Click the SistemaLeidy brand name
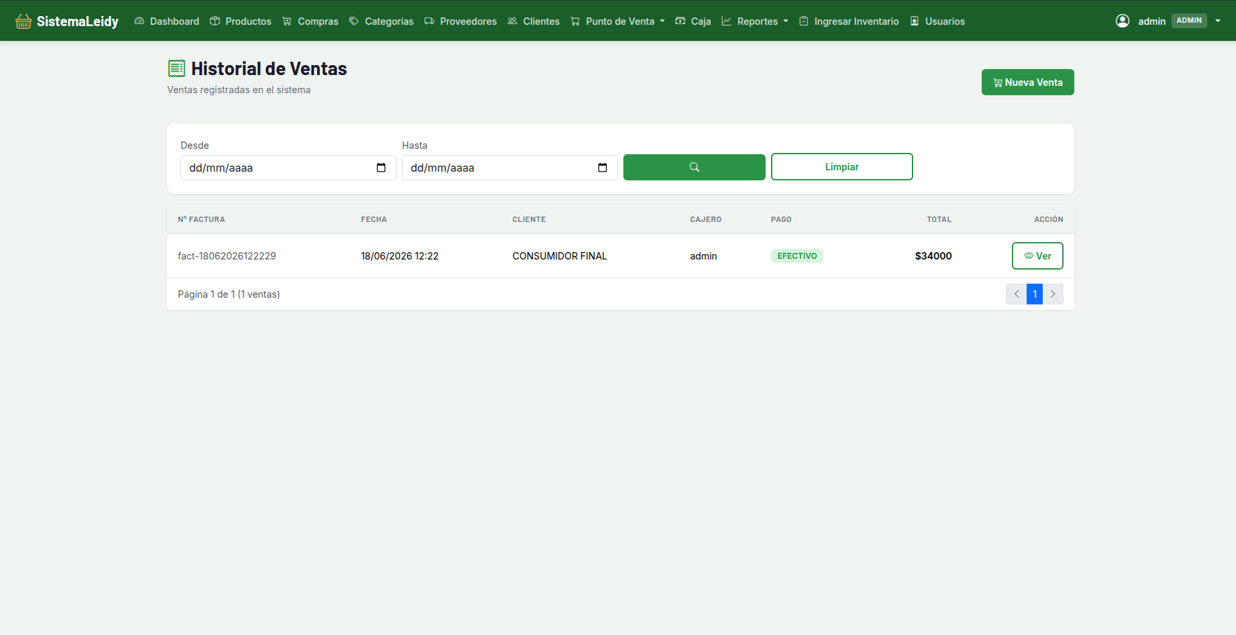Viewport: 1236px width, 635px height. click(x=78, y=21)
